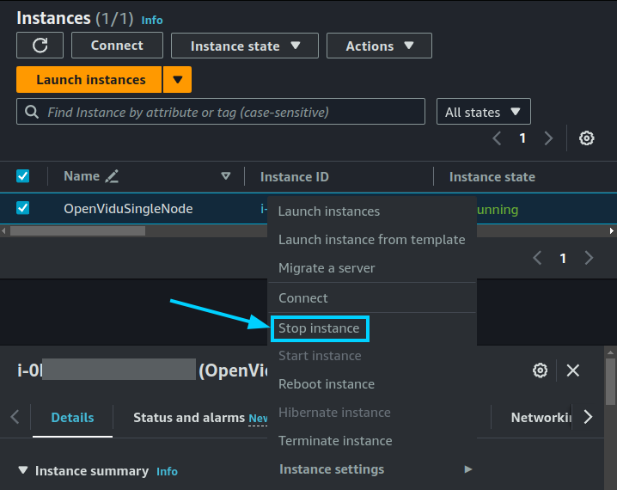This screenshot has height=490, width=617.
Task: Click the orange Launch instances button
Action: click(x=89, y=79)
